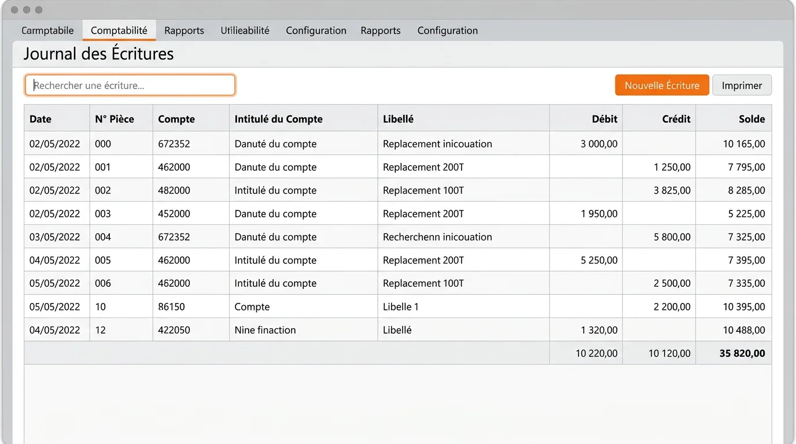Click the Journal des Écritures heading
The width and height of the screenshot is (796, 444).
click(98, 54)
